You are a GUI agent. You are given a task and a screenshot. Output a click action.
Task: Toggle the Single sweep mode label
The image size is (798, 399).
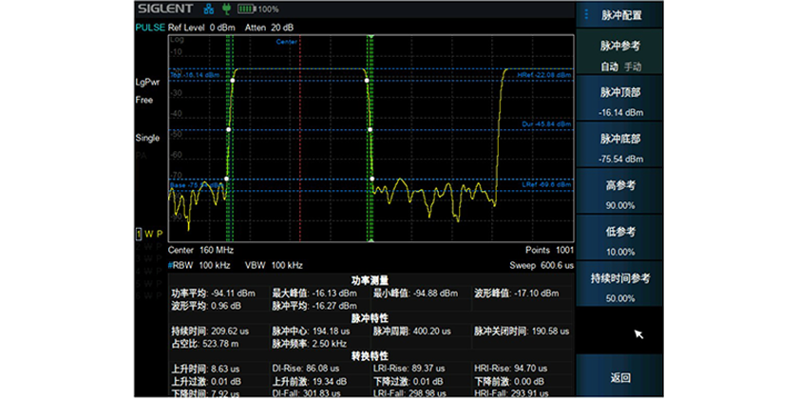[x=147, y=139]
